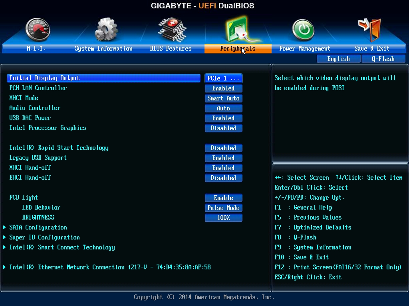Image resolution: width=409 pixels, height=306 pixels.
Task: Toggle Intel Processor Graphics Disabled value
Action: pyautogui.click(x=224, y=128)
